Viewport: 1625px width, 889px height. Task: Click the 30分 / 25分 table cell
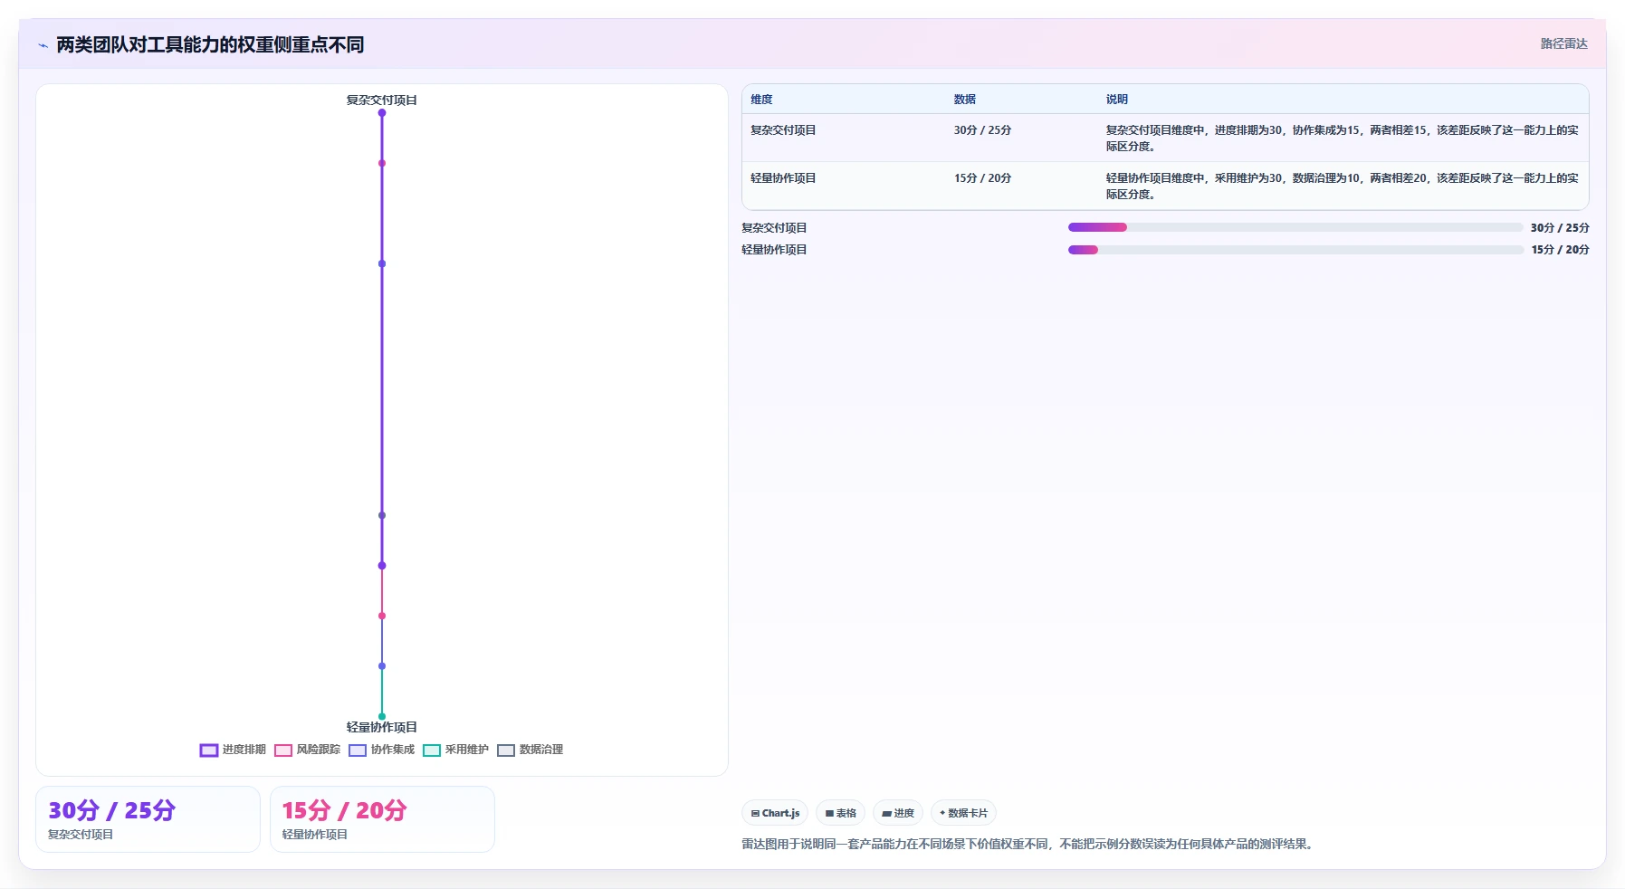pyautogui.click(x=982, y=130)
